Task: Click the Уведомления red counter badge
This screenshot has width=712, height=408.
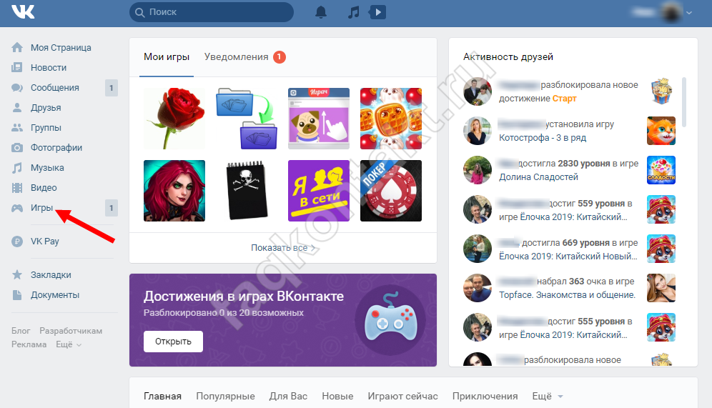Action: coord(280,57)
